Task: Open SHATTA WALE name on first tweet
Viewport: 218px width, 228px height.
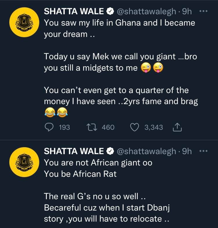Action: (74, 11)
